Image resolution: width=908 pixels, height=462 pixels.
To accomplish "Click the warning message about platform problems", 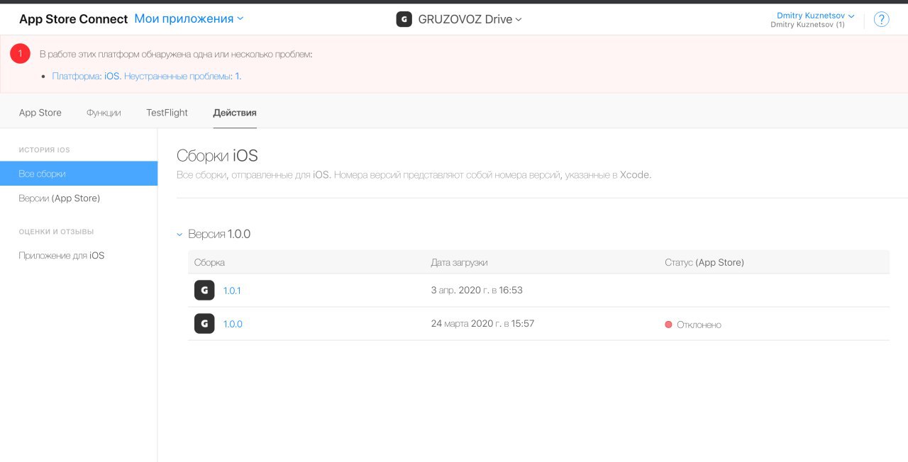I will [x=176, y=54].
